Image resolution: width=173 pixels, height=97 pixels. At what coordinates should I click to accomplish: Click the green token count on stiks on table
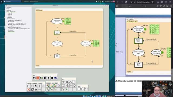coord(92,43)
